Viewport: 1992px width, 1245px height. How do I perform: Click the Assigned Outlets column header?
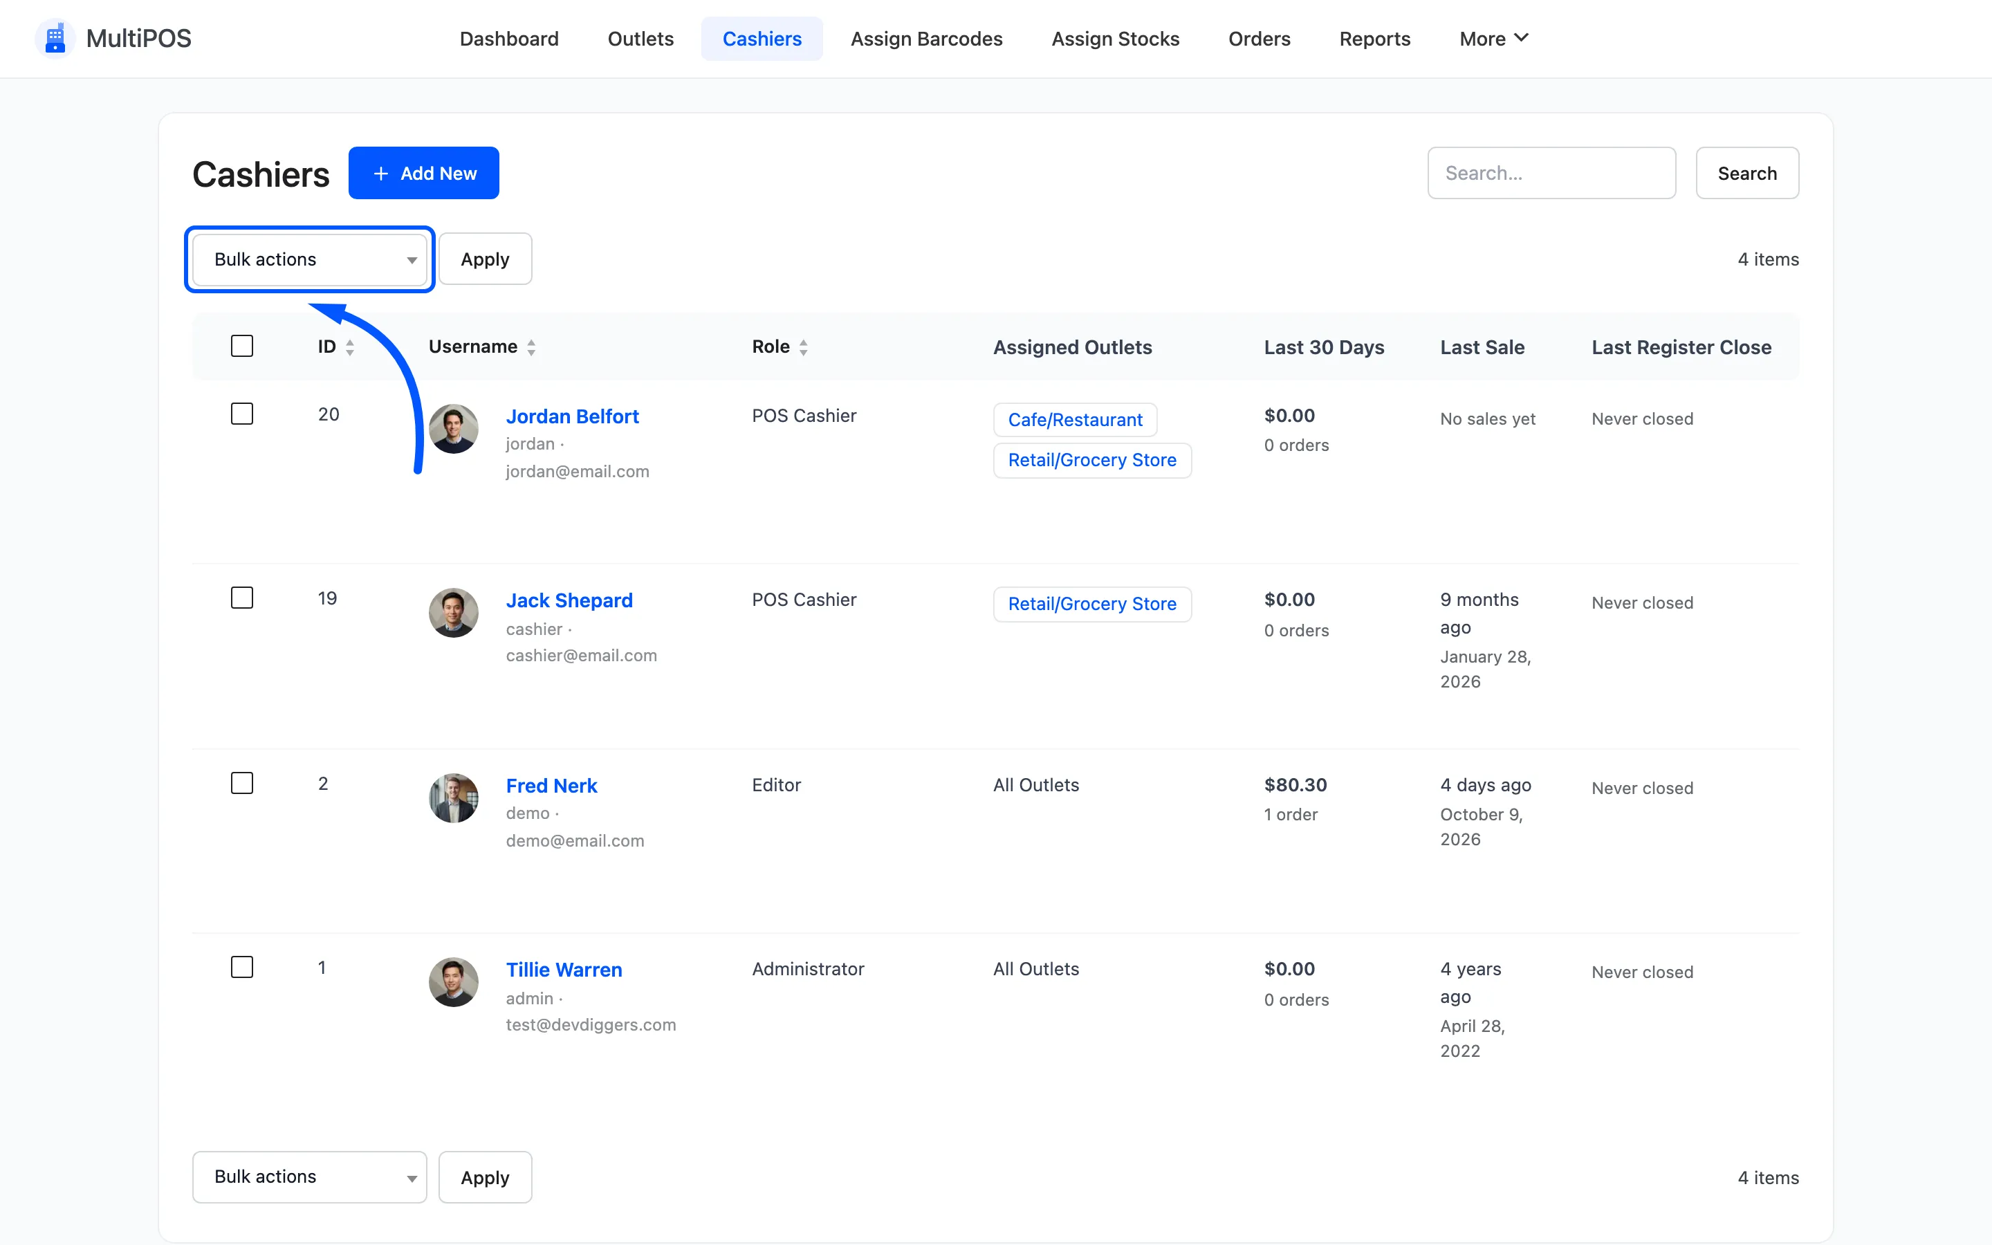coord(1073,347)
